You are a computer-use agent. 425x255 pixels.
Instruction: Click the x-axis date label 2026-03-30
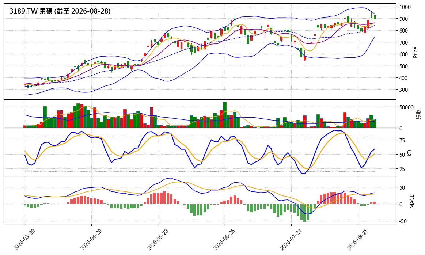coord(24,239)
